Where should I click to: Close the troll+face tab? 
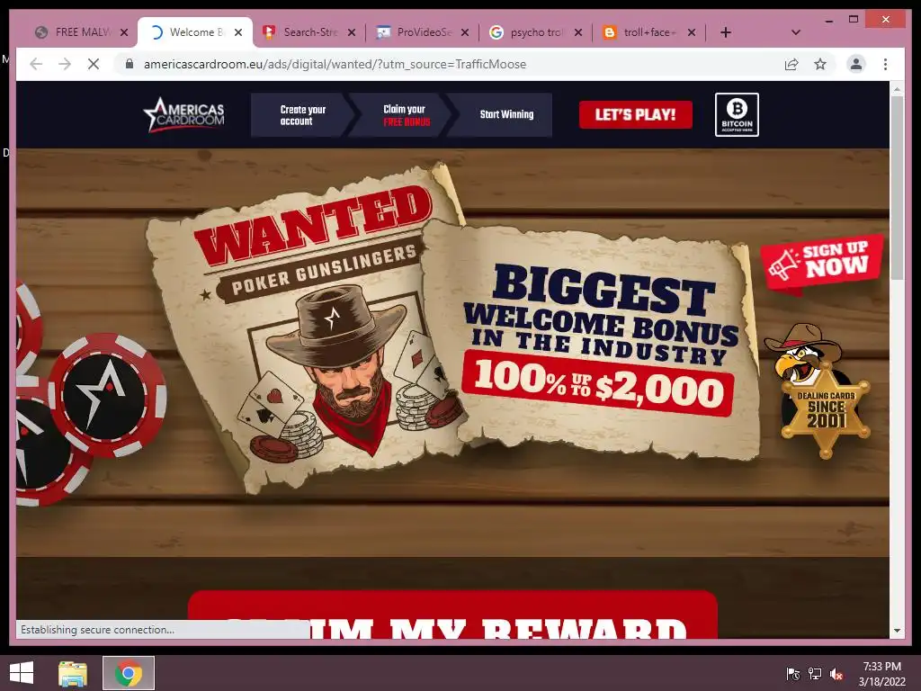pos(692,32)
